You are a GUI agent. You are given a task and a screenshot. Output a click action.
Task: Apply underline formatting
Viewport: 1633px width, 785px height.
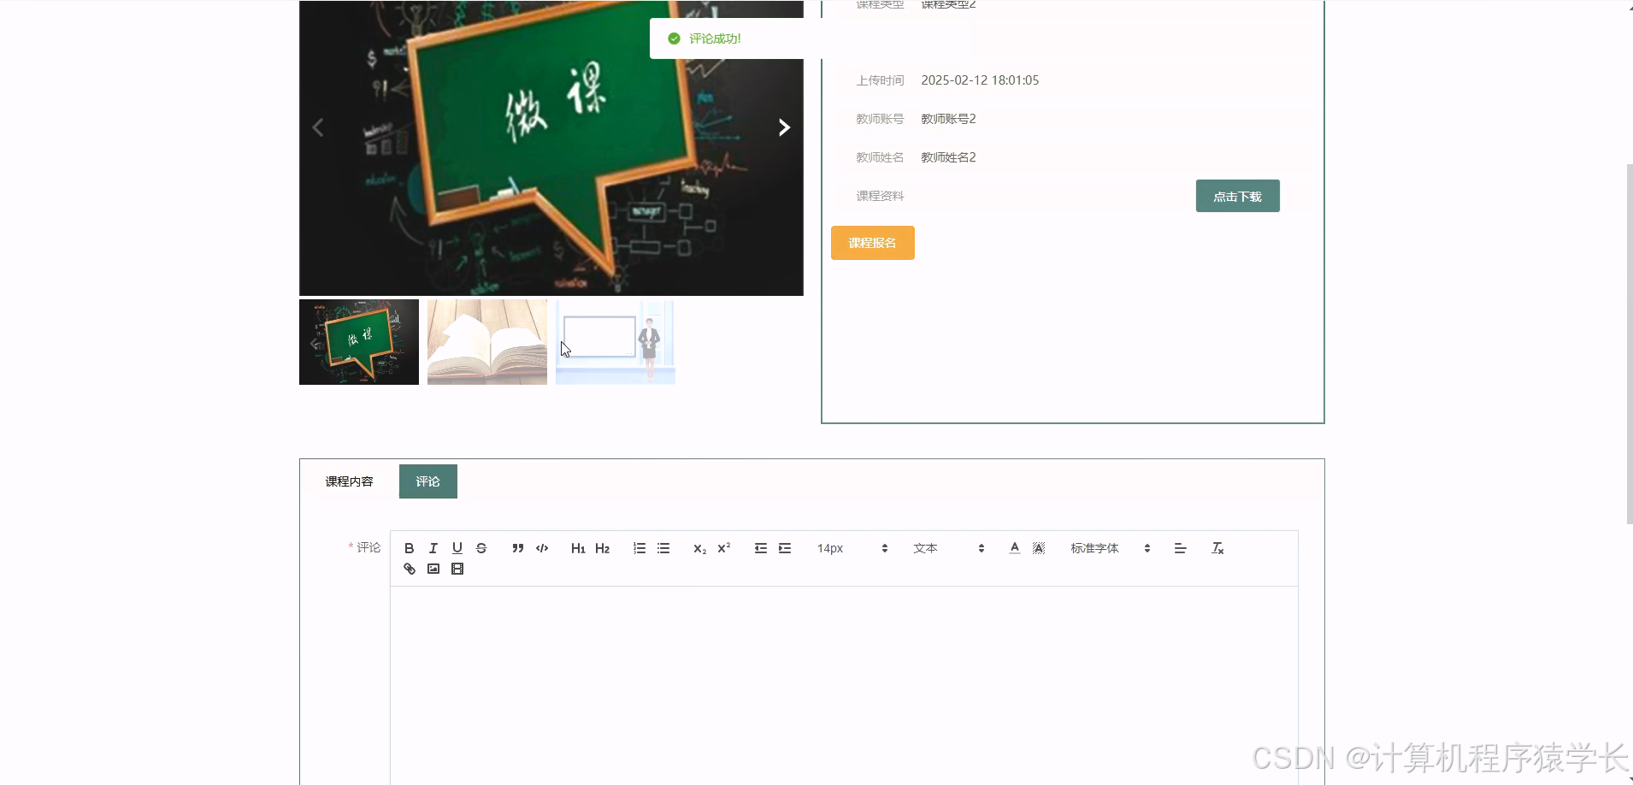click(x=457, y=548)
